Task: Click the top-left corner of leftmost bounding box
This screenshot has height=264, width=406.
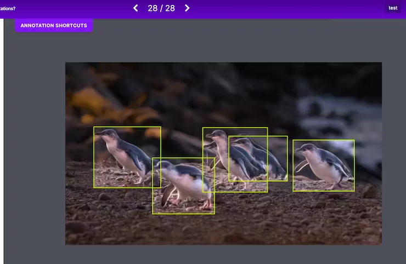Action: coord(94,128)
